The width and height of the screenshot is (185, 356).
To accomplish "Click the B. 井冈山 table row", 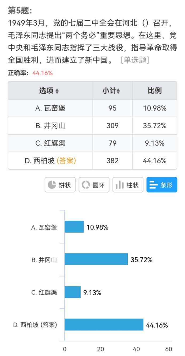I will point(92,126).
